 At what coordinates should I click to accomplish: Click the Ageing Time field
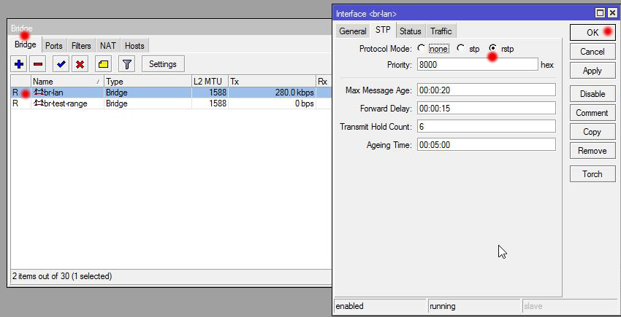click(x=487, y=145)
